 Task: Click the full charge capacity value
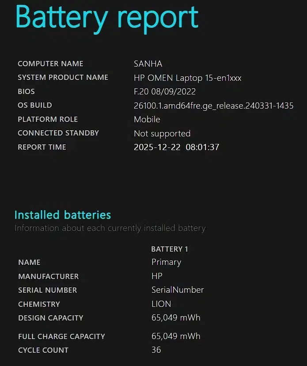click(x=176, y=336)
